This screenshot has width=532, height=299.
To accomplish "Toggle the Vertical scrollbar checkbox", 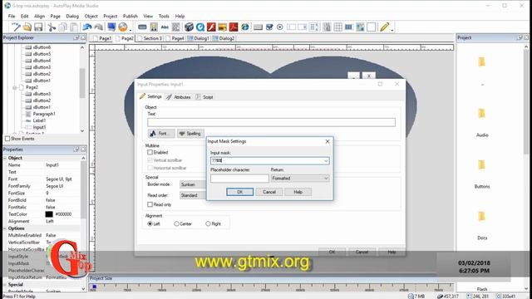I will coord(150,160).
